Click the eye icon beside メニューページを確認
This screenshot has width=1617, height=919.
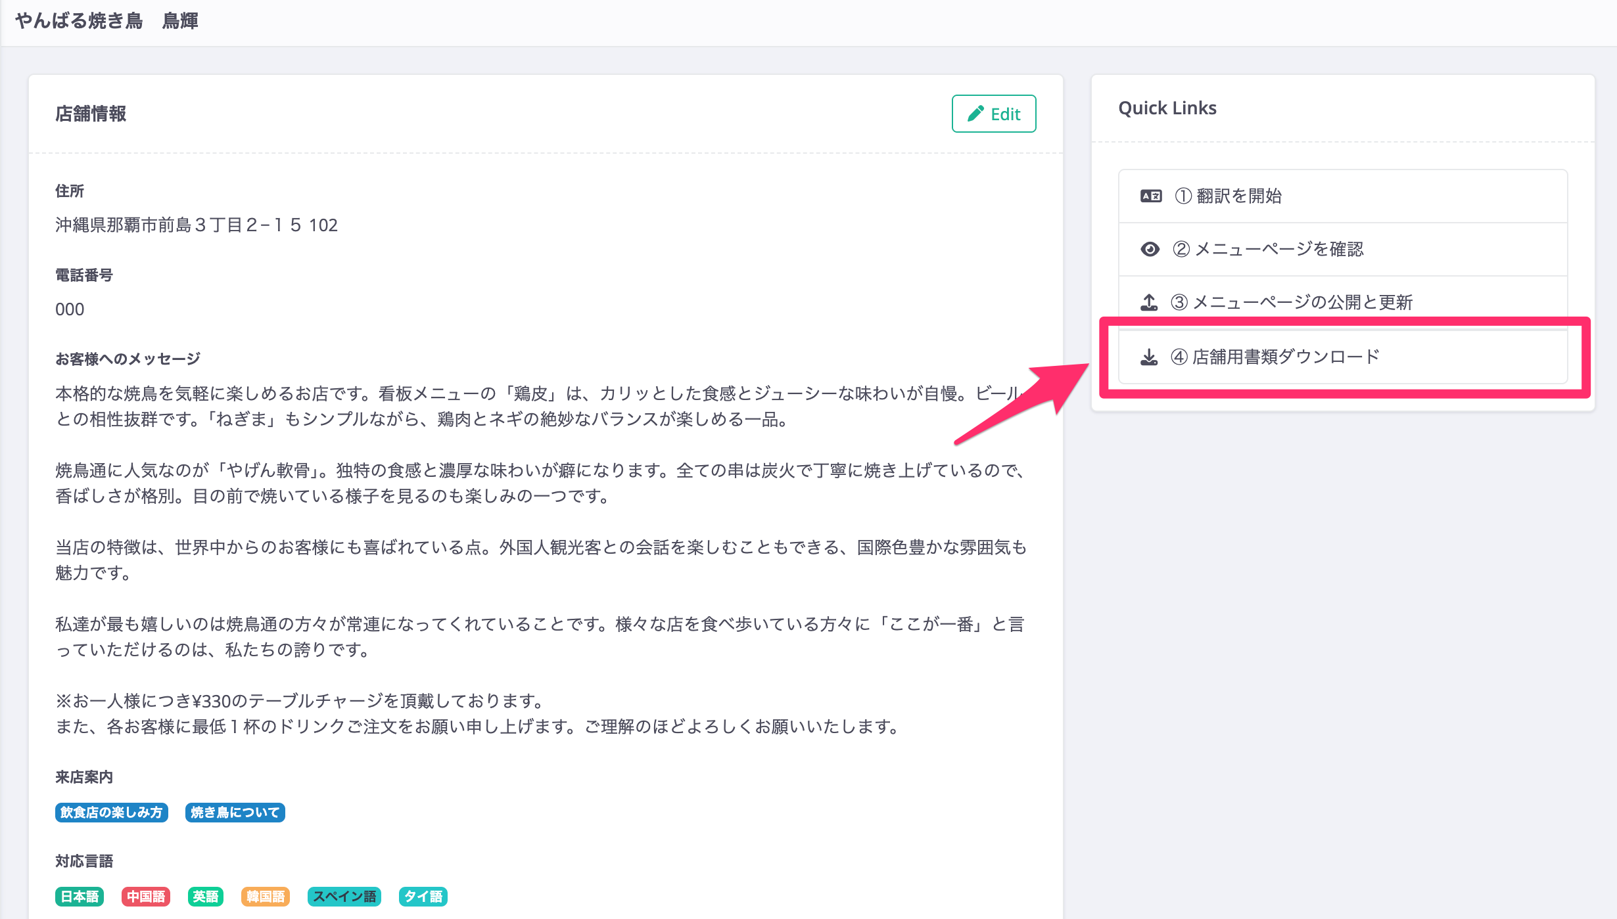coord(1150,249)
